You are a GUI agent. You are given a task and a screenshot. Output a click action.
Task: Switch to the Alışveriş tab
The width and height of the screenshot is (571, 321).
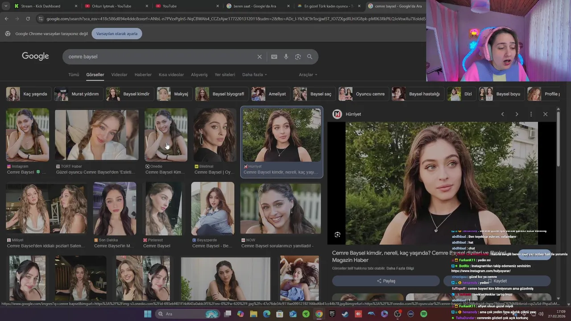[x=199, y=74]
